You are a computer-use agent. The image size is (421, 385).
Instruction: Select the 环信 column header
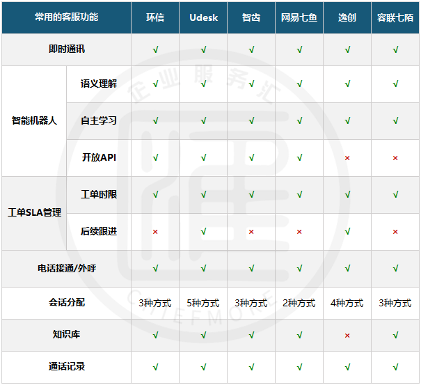click(x=155, y=17)
